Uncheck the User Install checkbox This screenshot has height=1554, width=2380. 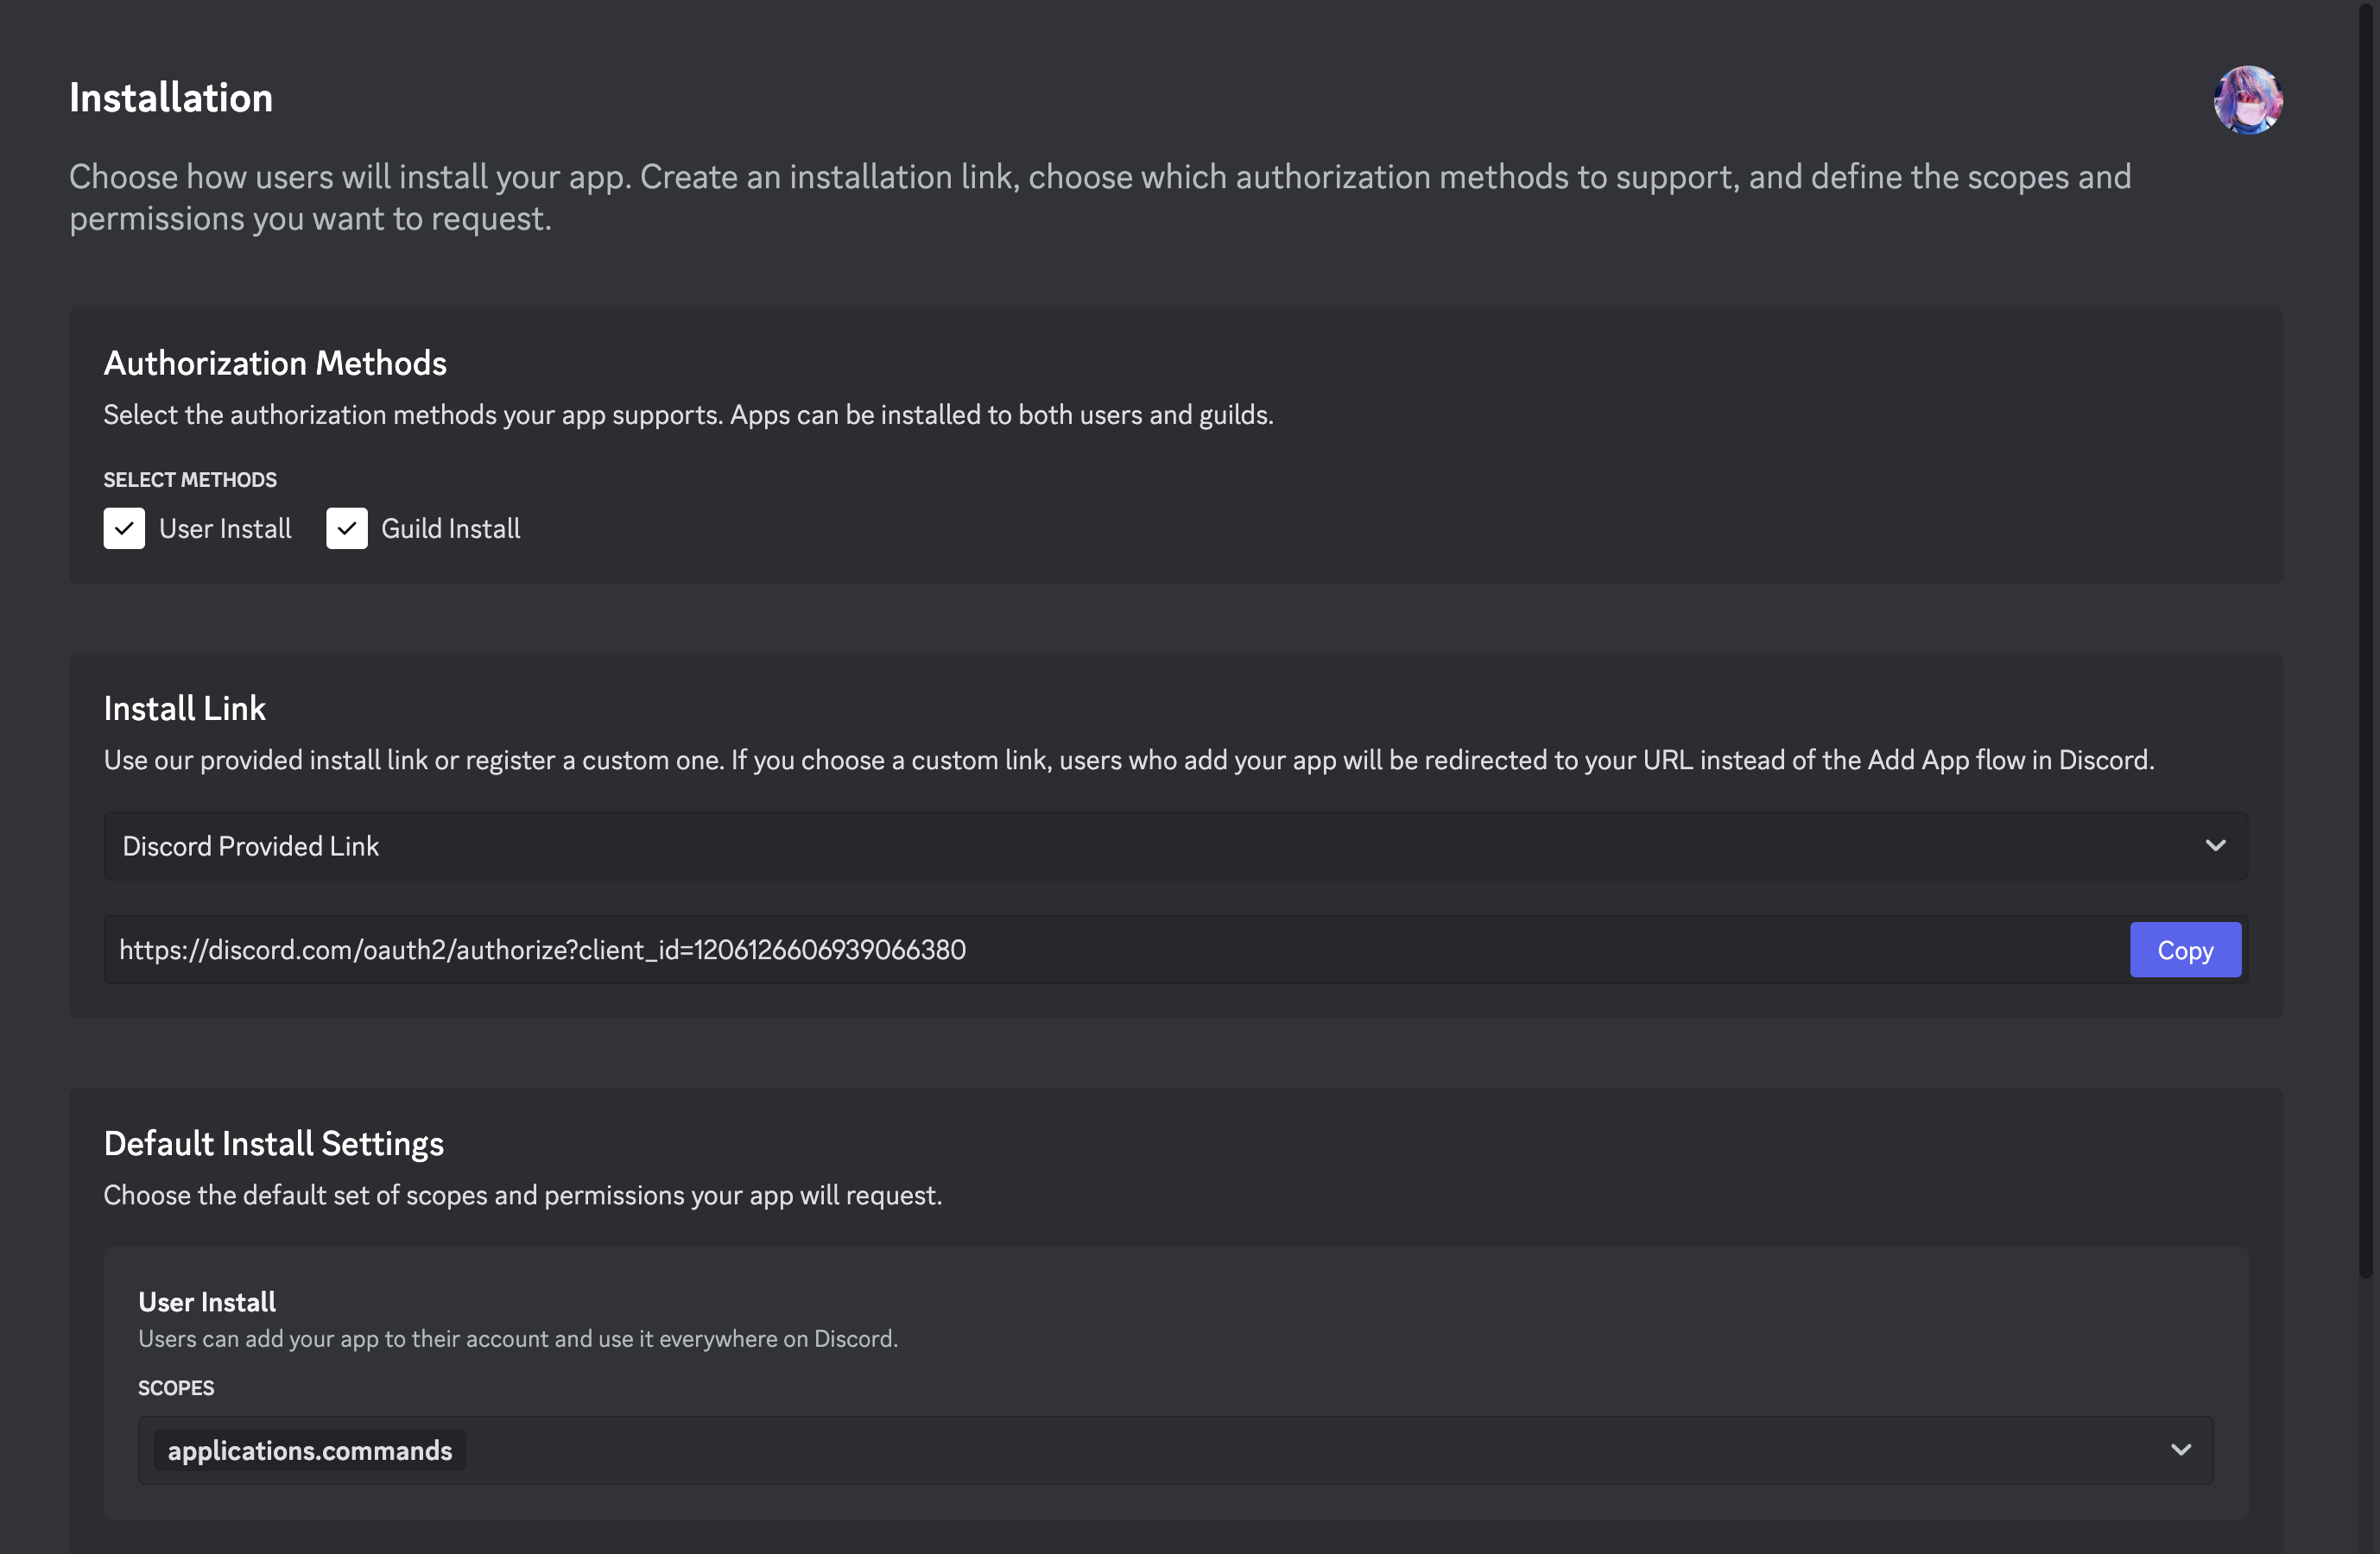coord(124,528)
